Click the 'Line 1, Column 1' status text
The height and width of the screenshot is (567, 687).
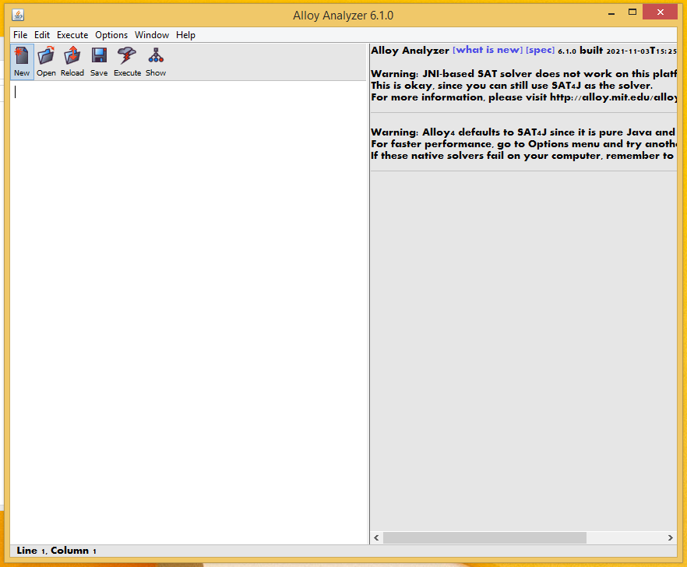(57, 551)
